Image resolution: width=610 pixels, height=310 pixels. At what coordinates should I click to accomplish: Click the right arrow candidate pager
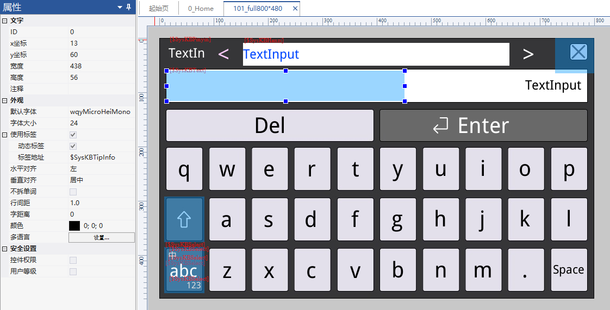528,54
